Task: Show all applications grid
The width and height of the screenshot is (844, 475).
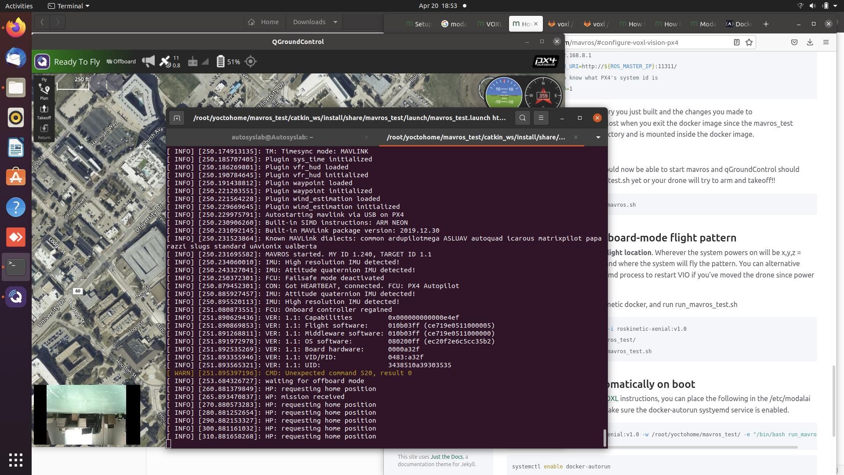Action: pyautogui.click(x=16, y=460)
